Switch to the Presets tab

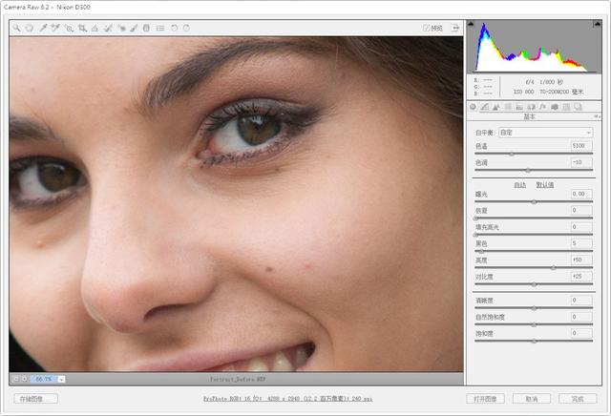tap(566, 107)
